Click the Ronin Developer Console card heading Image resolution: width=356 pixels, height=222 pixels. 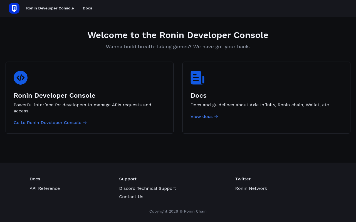(55, 95)
